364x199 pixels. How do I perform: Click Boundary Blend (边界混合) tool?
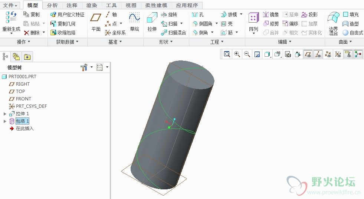tap(333, 24)
